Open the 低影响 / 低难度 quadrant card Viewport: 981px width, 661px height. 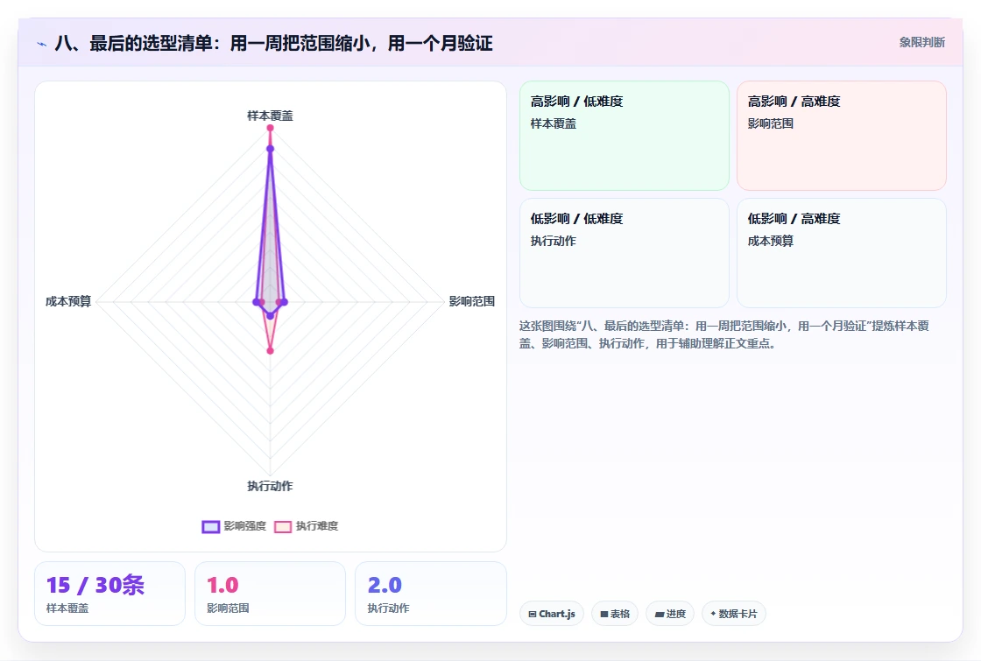[625, 253]
